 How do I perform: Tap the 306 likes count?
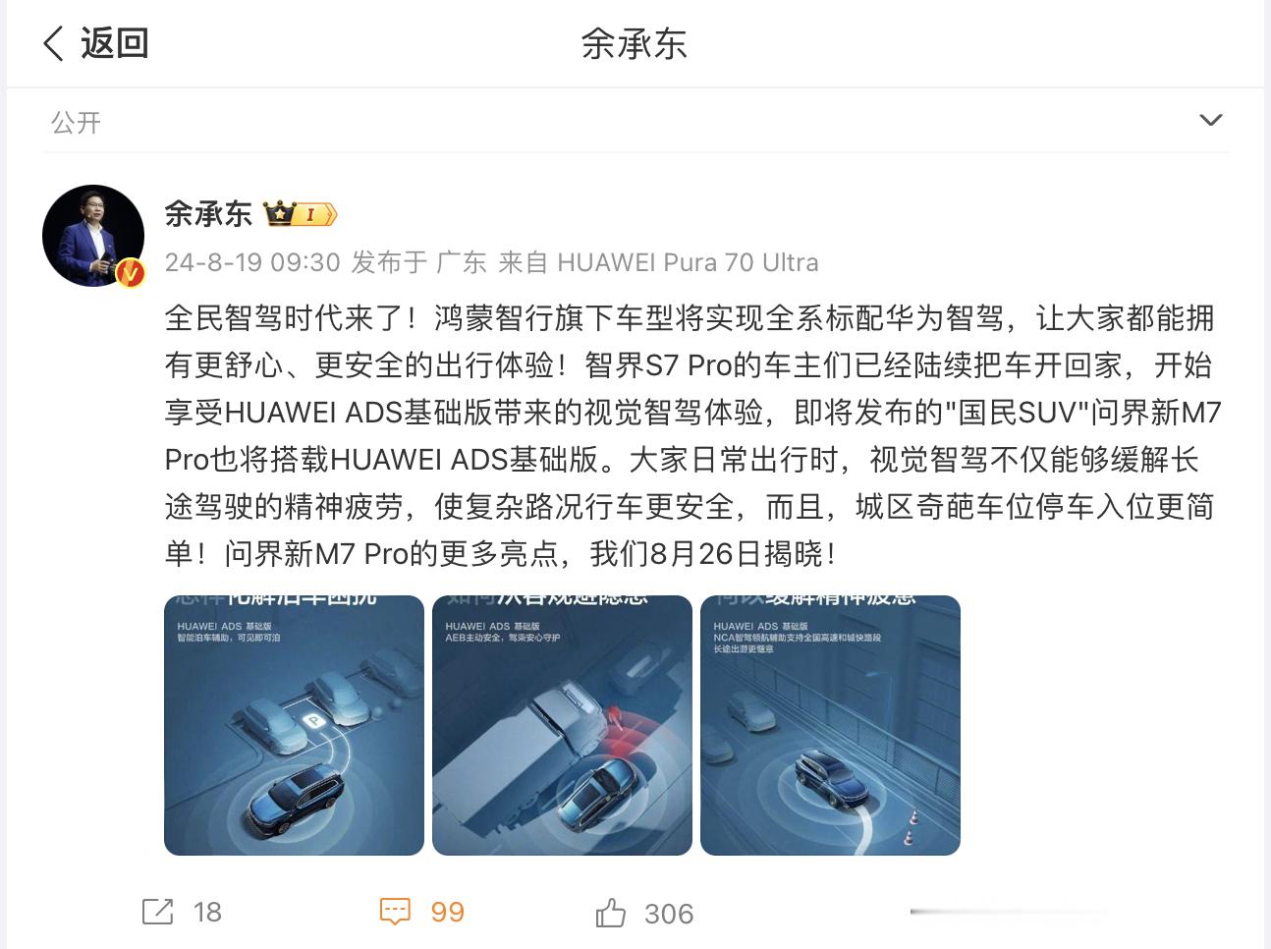tap(669, 914)
